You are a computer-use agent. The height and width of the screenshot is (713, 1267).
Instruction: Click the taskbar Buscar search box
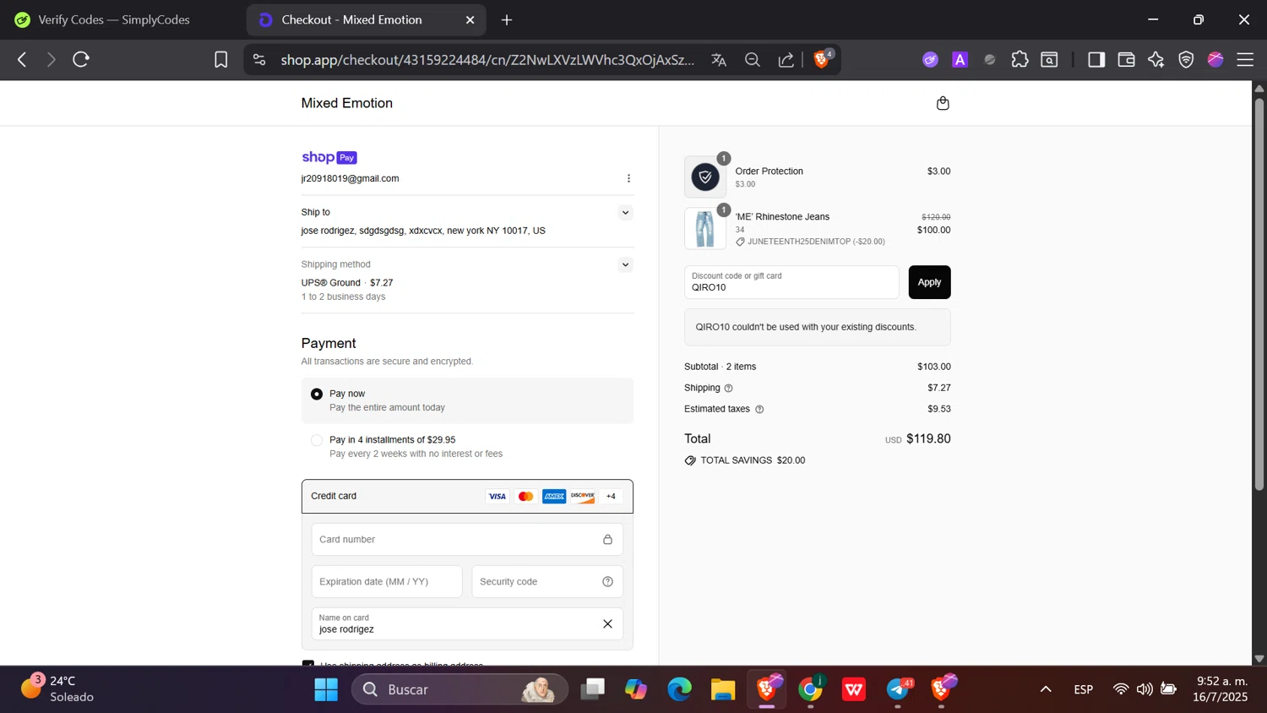[x=459, y=689]
